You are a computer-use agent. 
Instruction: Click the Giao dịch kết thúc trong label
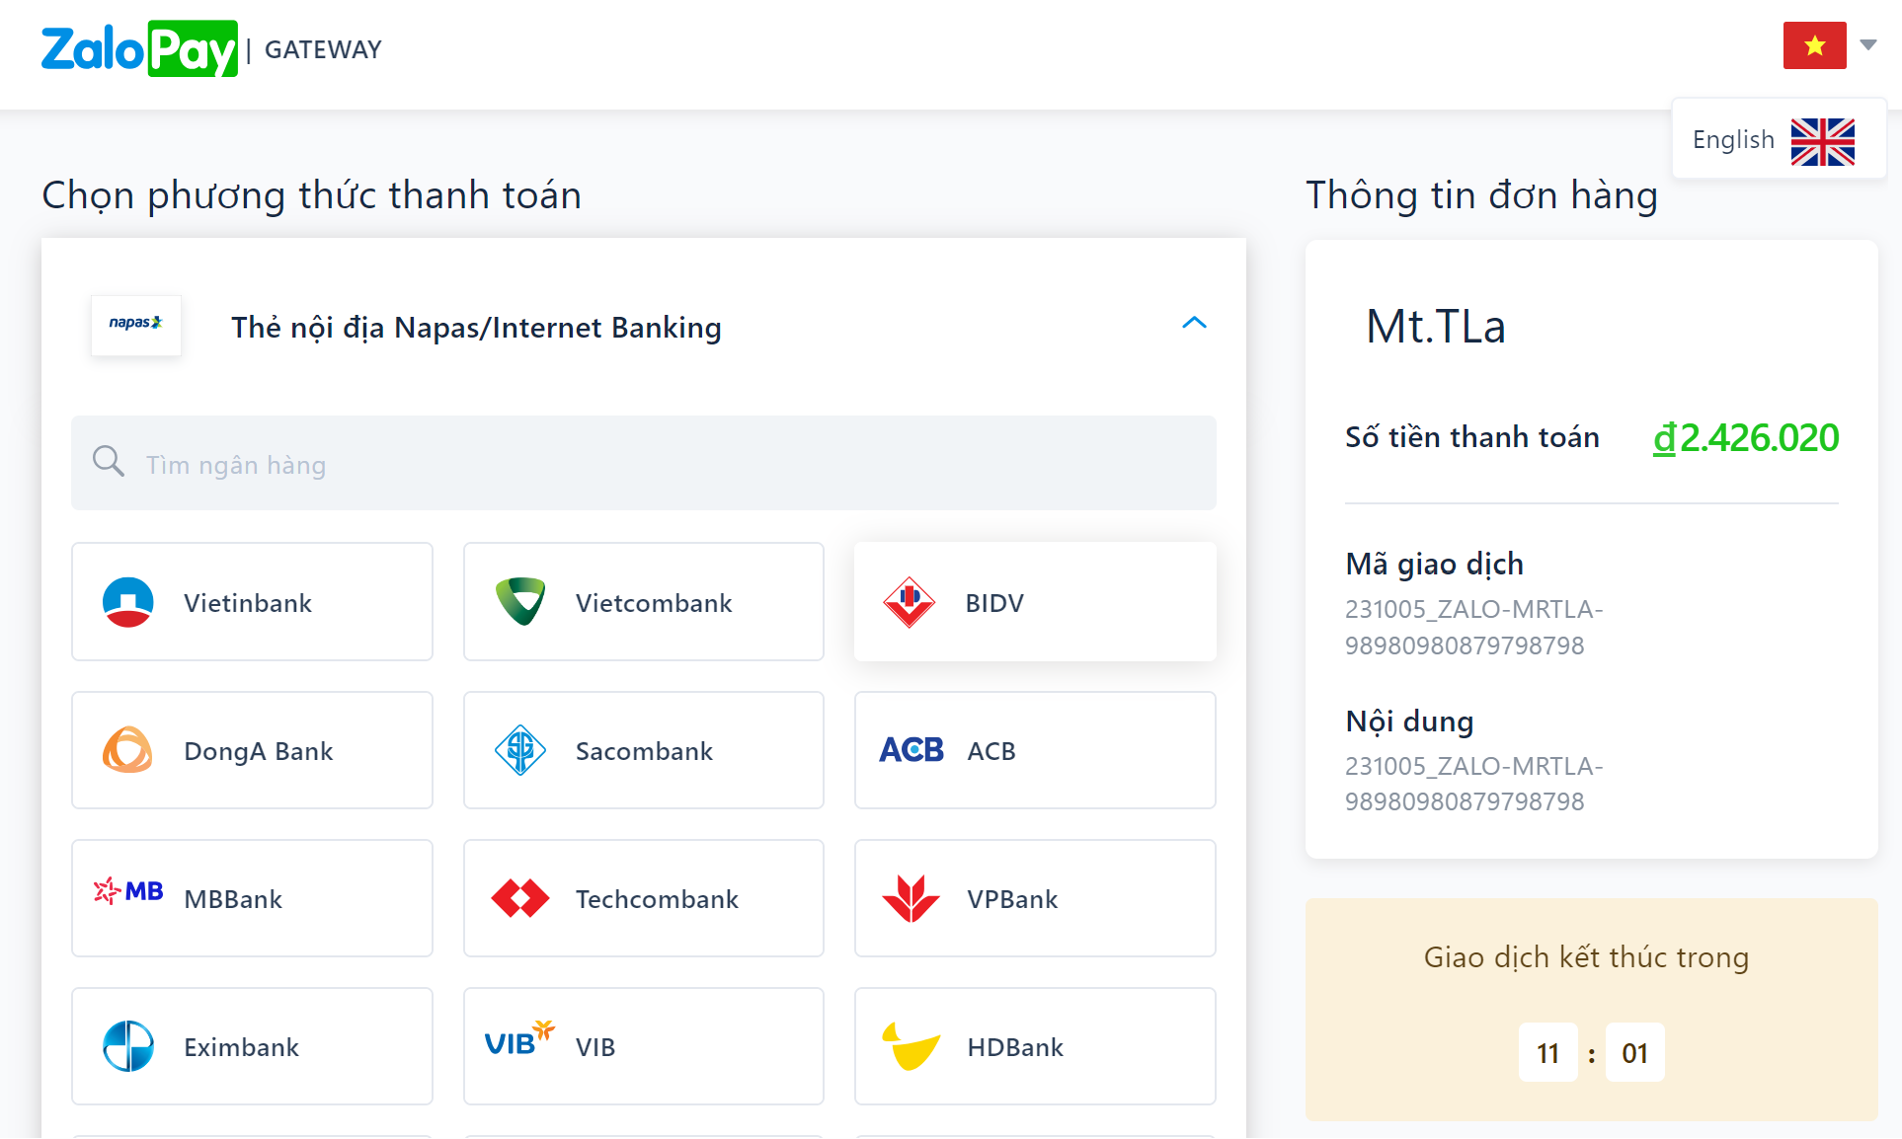[1586, 957]
